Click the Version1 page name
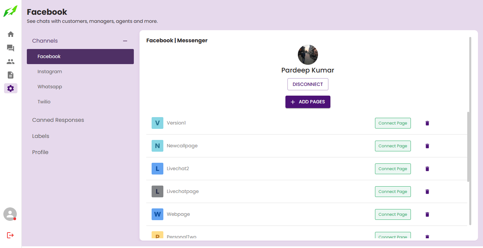The height and width of the screenshot is (248, 483). click(176, 123)
